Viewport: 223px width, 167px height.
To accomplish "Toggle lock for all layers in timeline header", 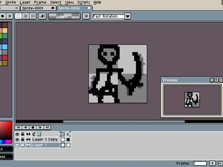I will [23, 134].
